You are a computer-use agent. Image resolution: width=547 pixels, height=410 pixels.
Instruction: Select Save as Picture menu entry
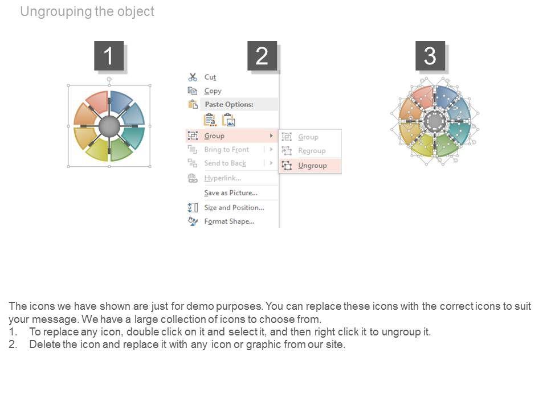point(231,193)
